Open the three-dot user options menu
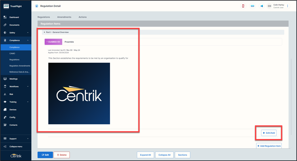The height and width of the screenshot is (161, 297). (x=288, y=6)
